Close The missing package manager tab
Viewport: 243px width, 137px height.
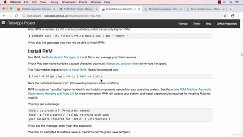(x=181, y=9)
